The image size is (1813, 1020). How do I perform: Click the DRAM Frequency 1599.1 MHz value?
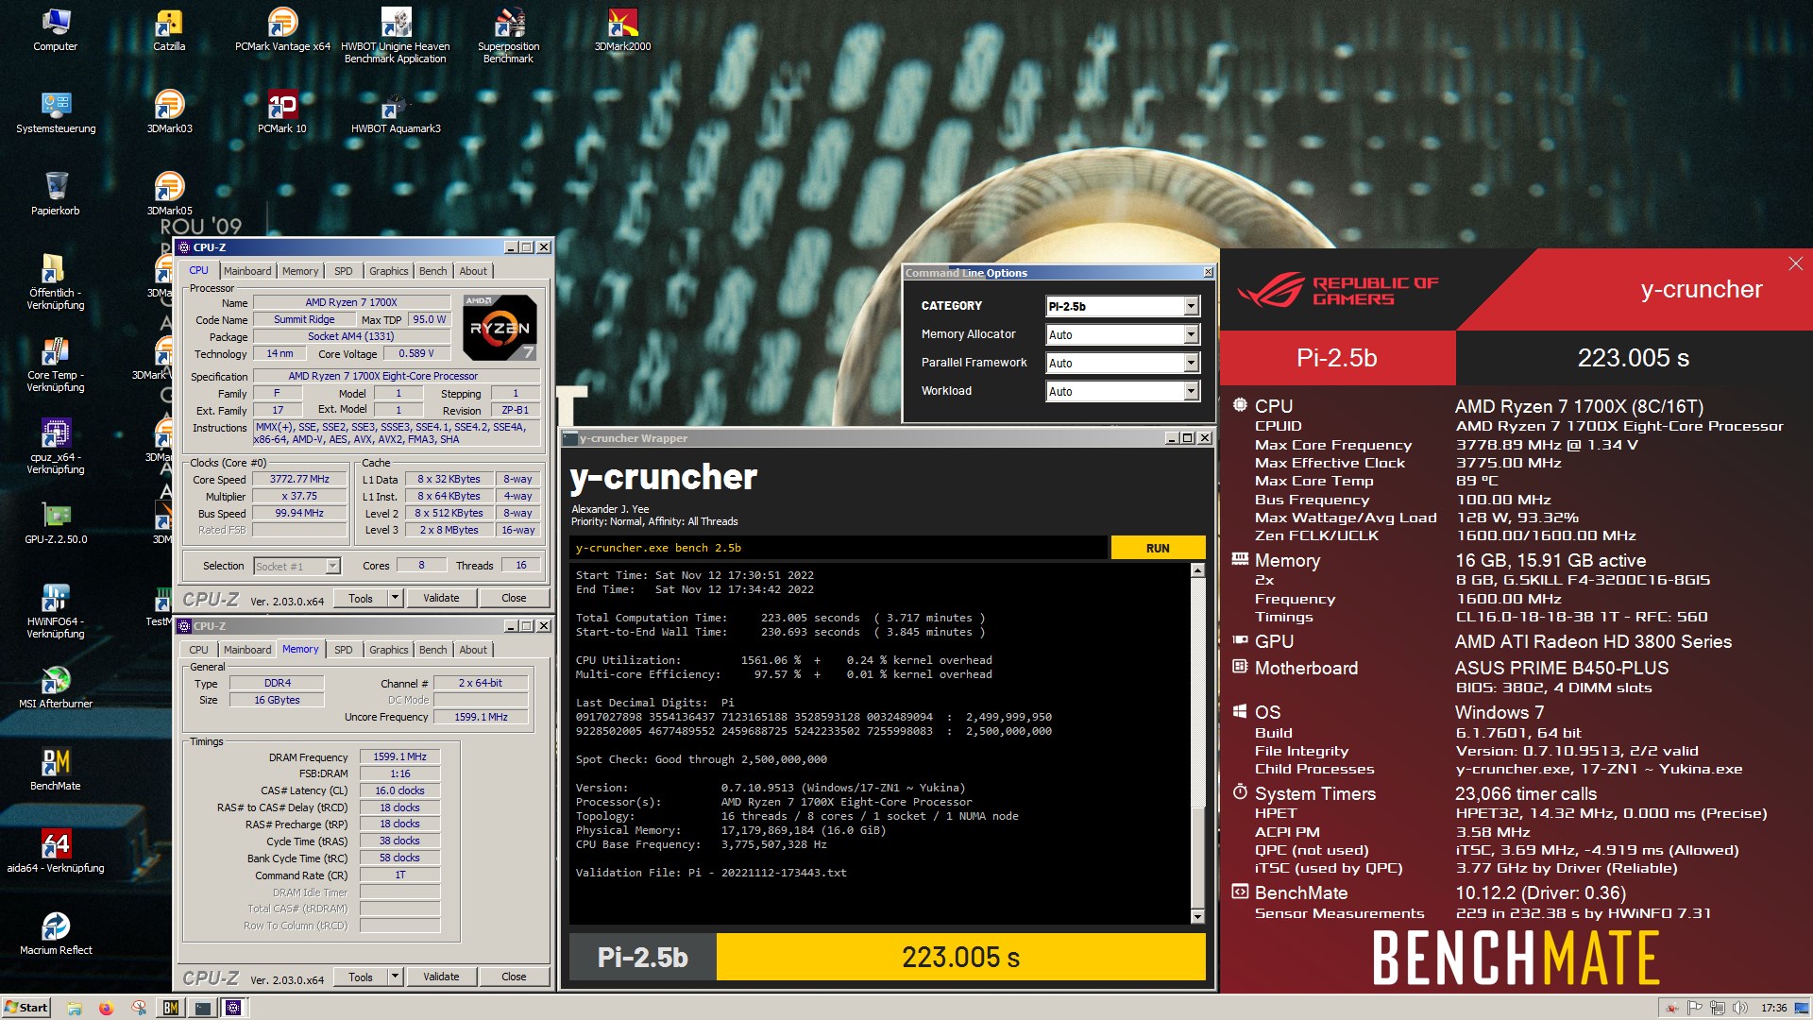point(399,756)
